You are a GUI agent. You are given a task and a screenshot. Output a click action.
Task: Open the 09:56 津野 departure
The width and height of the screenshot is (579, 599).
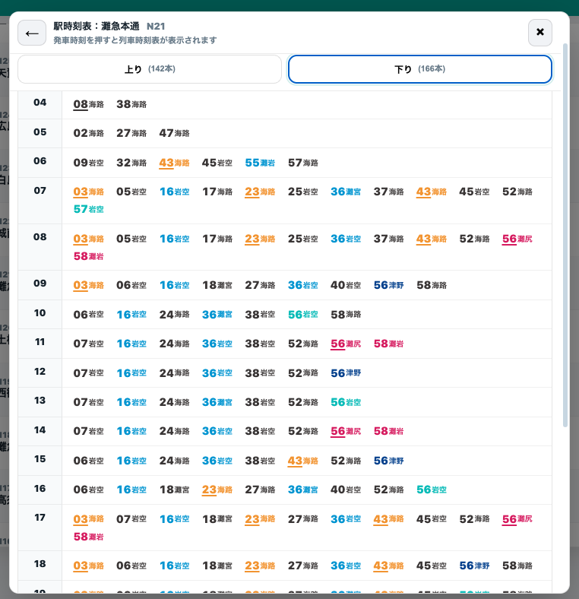point(388,285)
